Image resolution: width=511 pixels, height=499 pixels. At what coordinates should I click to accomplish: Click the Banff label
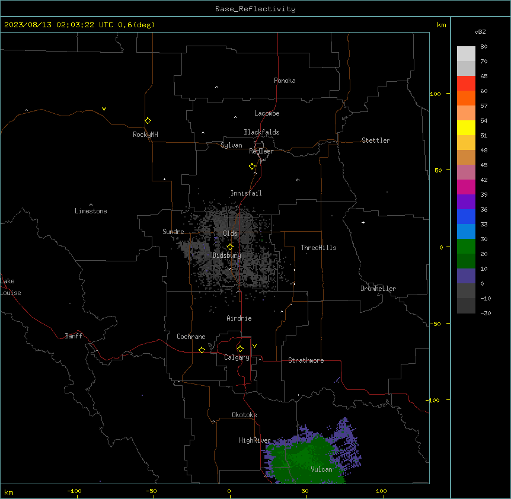click(74, 336)
